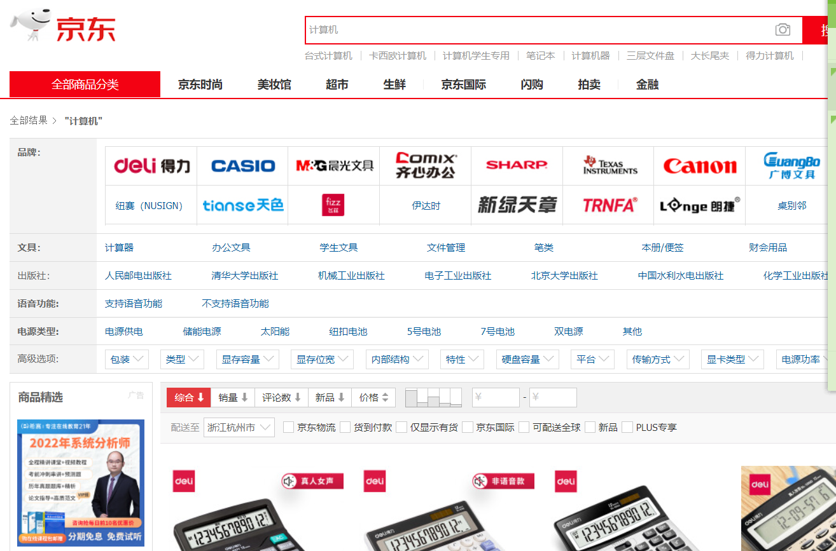Choose the tianse 天色 brand logo
836x551 pixels.
tap(243, 205)
